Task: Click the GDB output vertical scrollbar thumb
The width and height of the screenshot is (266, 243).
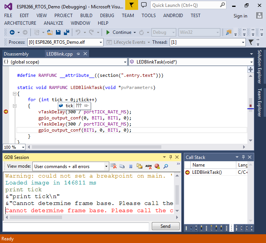Action: tap(177, 195)
